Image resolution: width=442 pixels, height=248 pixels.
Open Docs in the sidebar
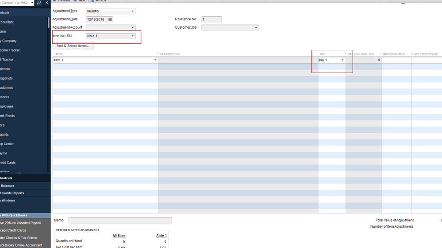(2, 125)
